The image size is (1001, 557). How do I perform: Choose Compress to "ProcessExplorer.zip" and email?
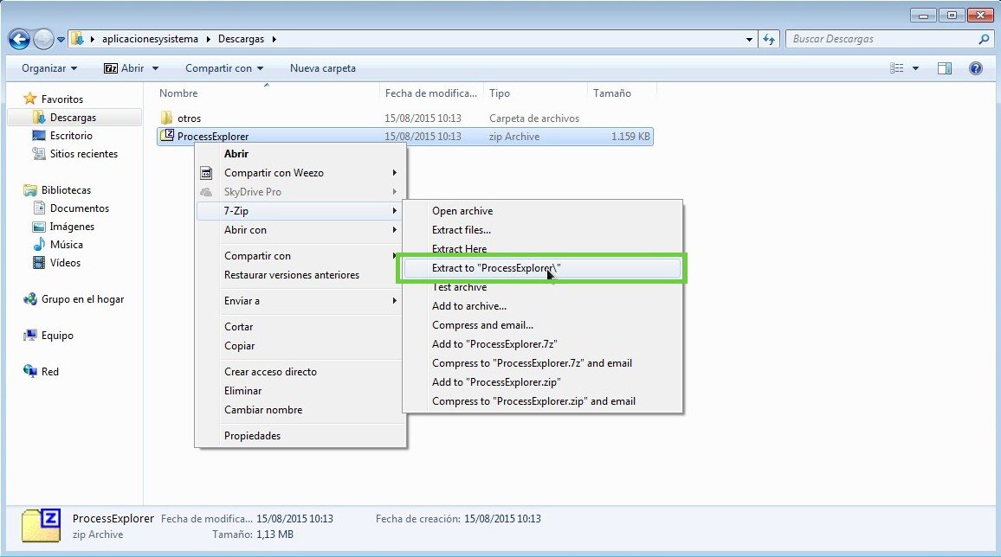pos(533,401)
